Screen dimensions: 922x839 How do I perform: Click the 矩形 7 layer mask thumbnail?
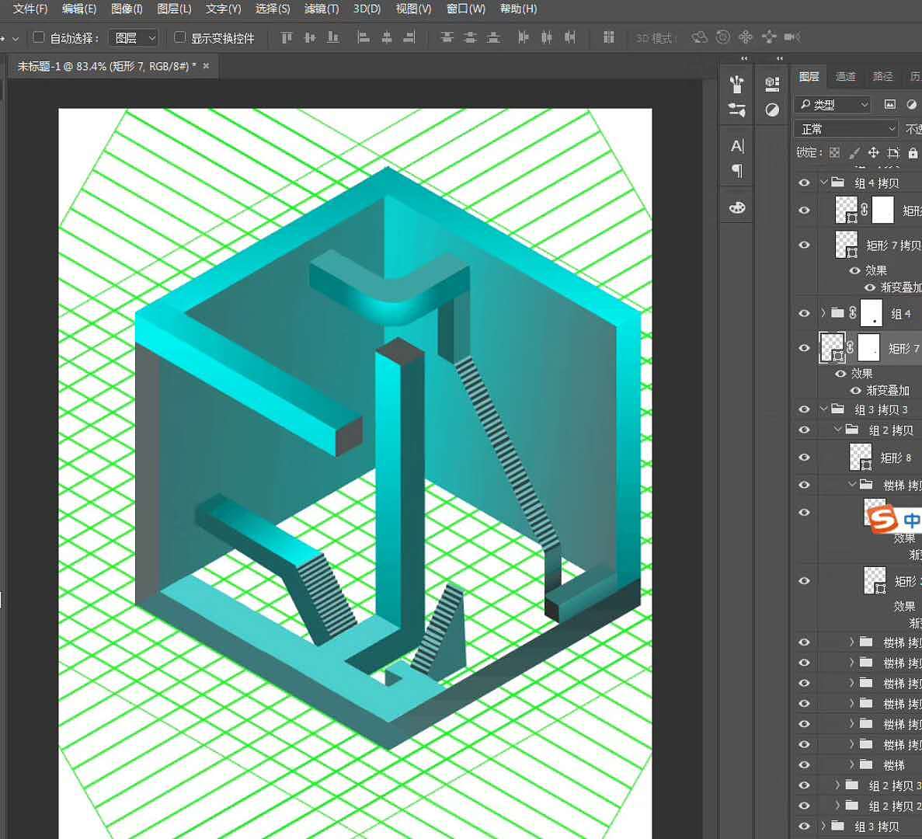click(x=868, y=347)
